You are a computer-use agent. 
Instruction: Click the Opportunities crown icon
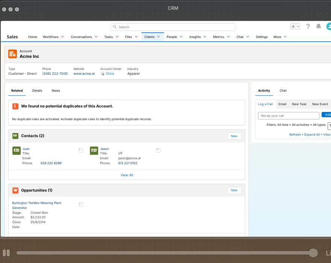pos(15,190)
